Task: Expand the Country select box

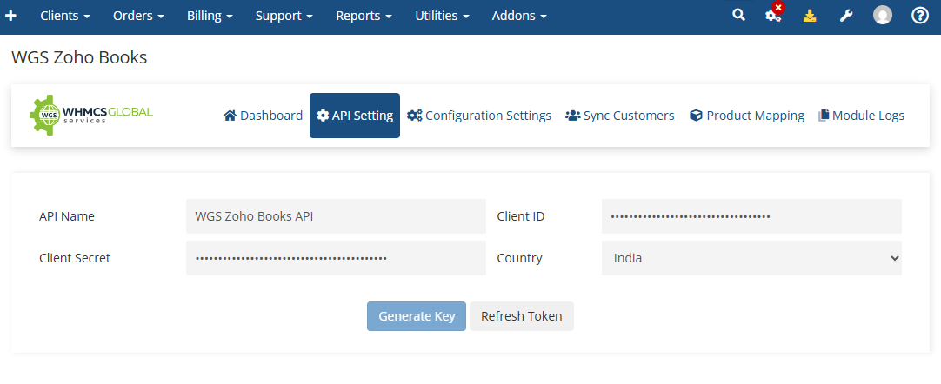Action: (x=751, y=258)
